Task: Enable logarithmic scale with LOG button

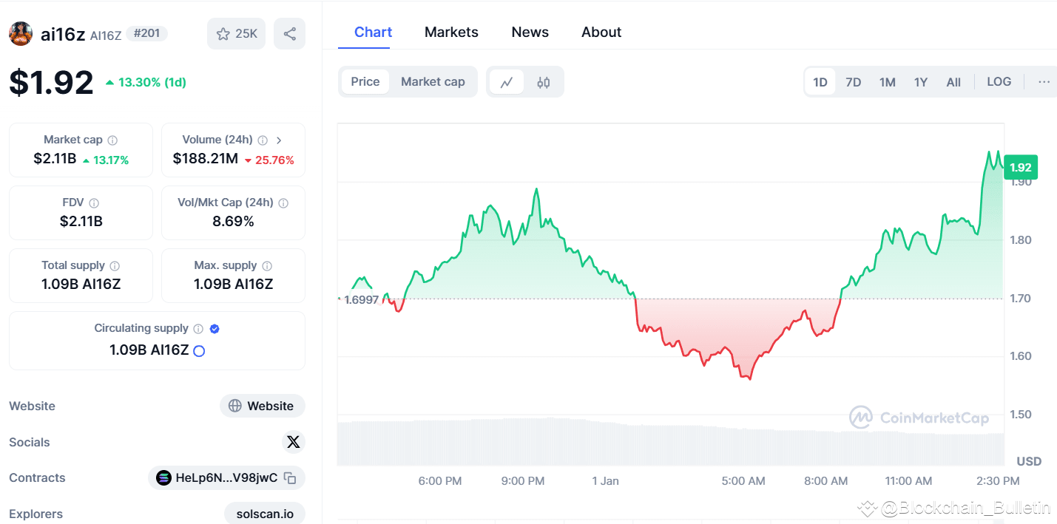Action: pyautogui.click(x=999, y=81)
